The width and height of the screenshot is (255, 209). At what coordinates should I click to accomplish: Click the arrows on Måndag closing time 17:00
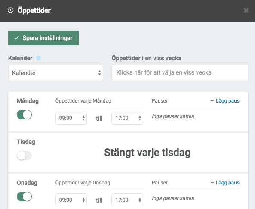[x=140, y=118]
